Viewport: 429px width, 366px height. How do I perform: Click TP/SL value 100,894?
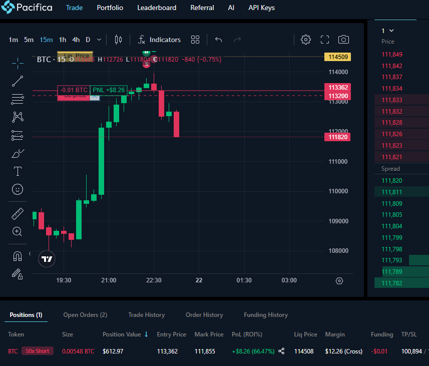coord(411,351)
